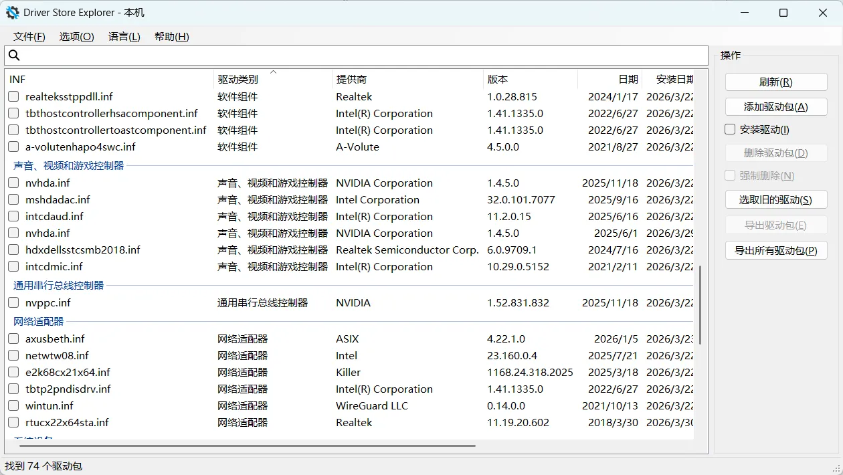Select the nvppc.inf checkbox
The height and width of the screenshot is (475, 843).
[x=13, y=303]
